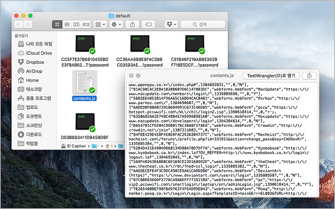Click the CE1B46F219AB8E302B filename text

[x=194, y=62]
